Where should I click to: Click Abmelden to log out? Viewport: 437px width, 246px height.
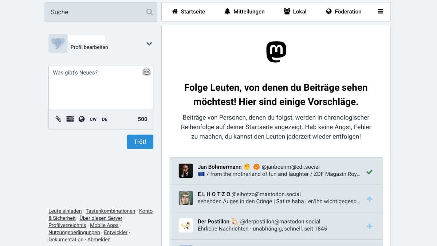(x=99, y=239)
